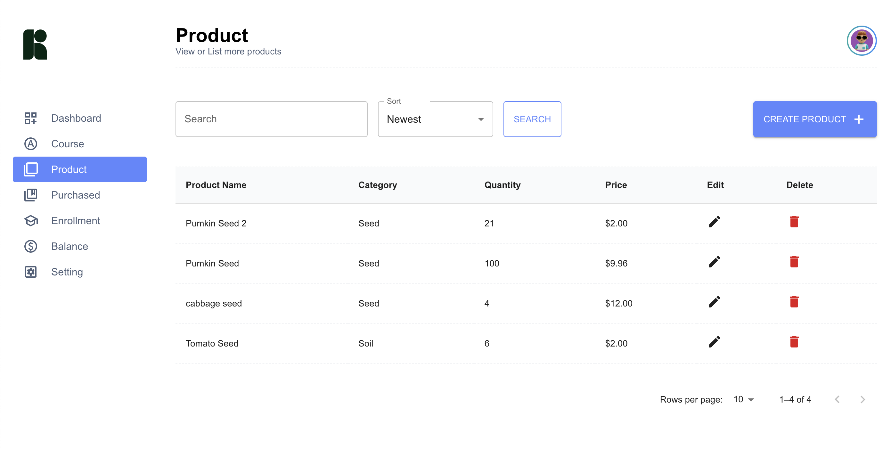Edit the Pumkin Seed 2 product
Screen dimensions: 891x449
pyautogui.click(x=714, y=222)
